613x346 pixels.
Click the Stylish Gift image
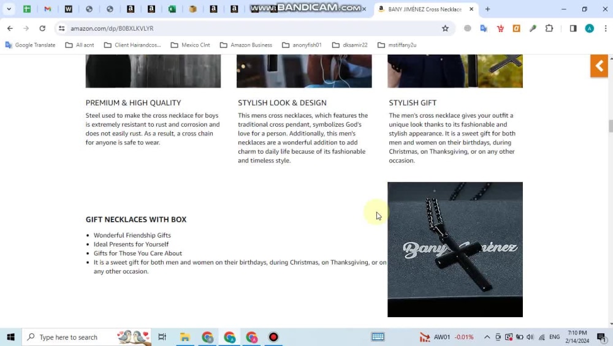[x=455, y=71]
